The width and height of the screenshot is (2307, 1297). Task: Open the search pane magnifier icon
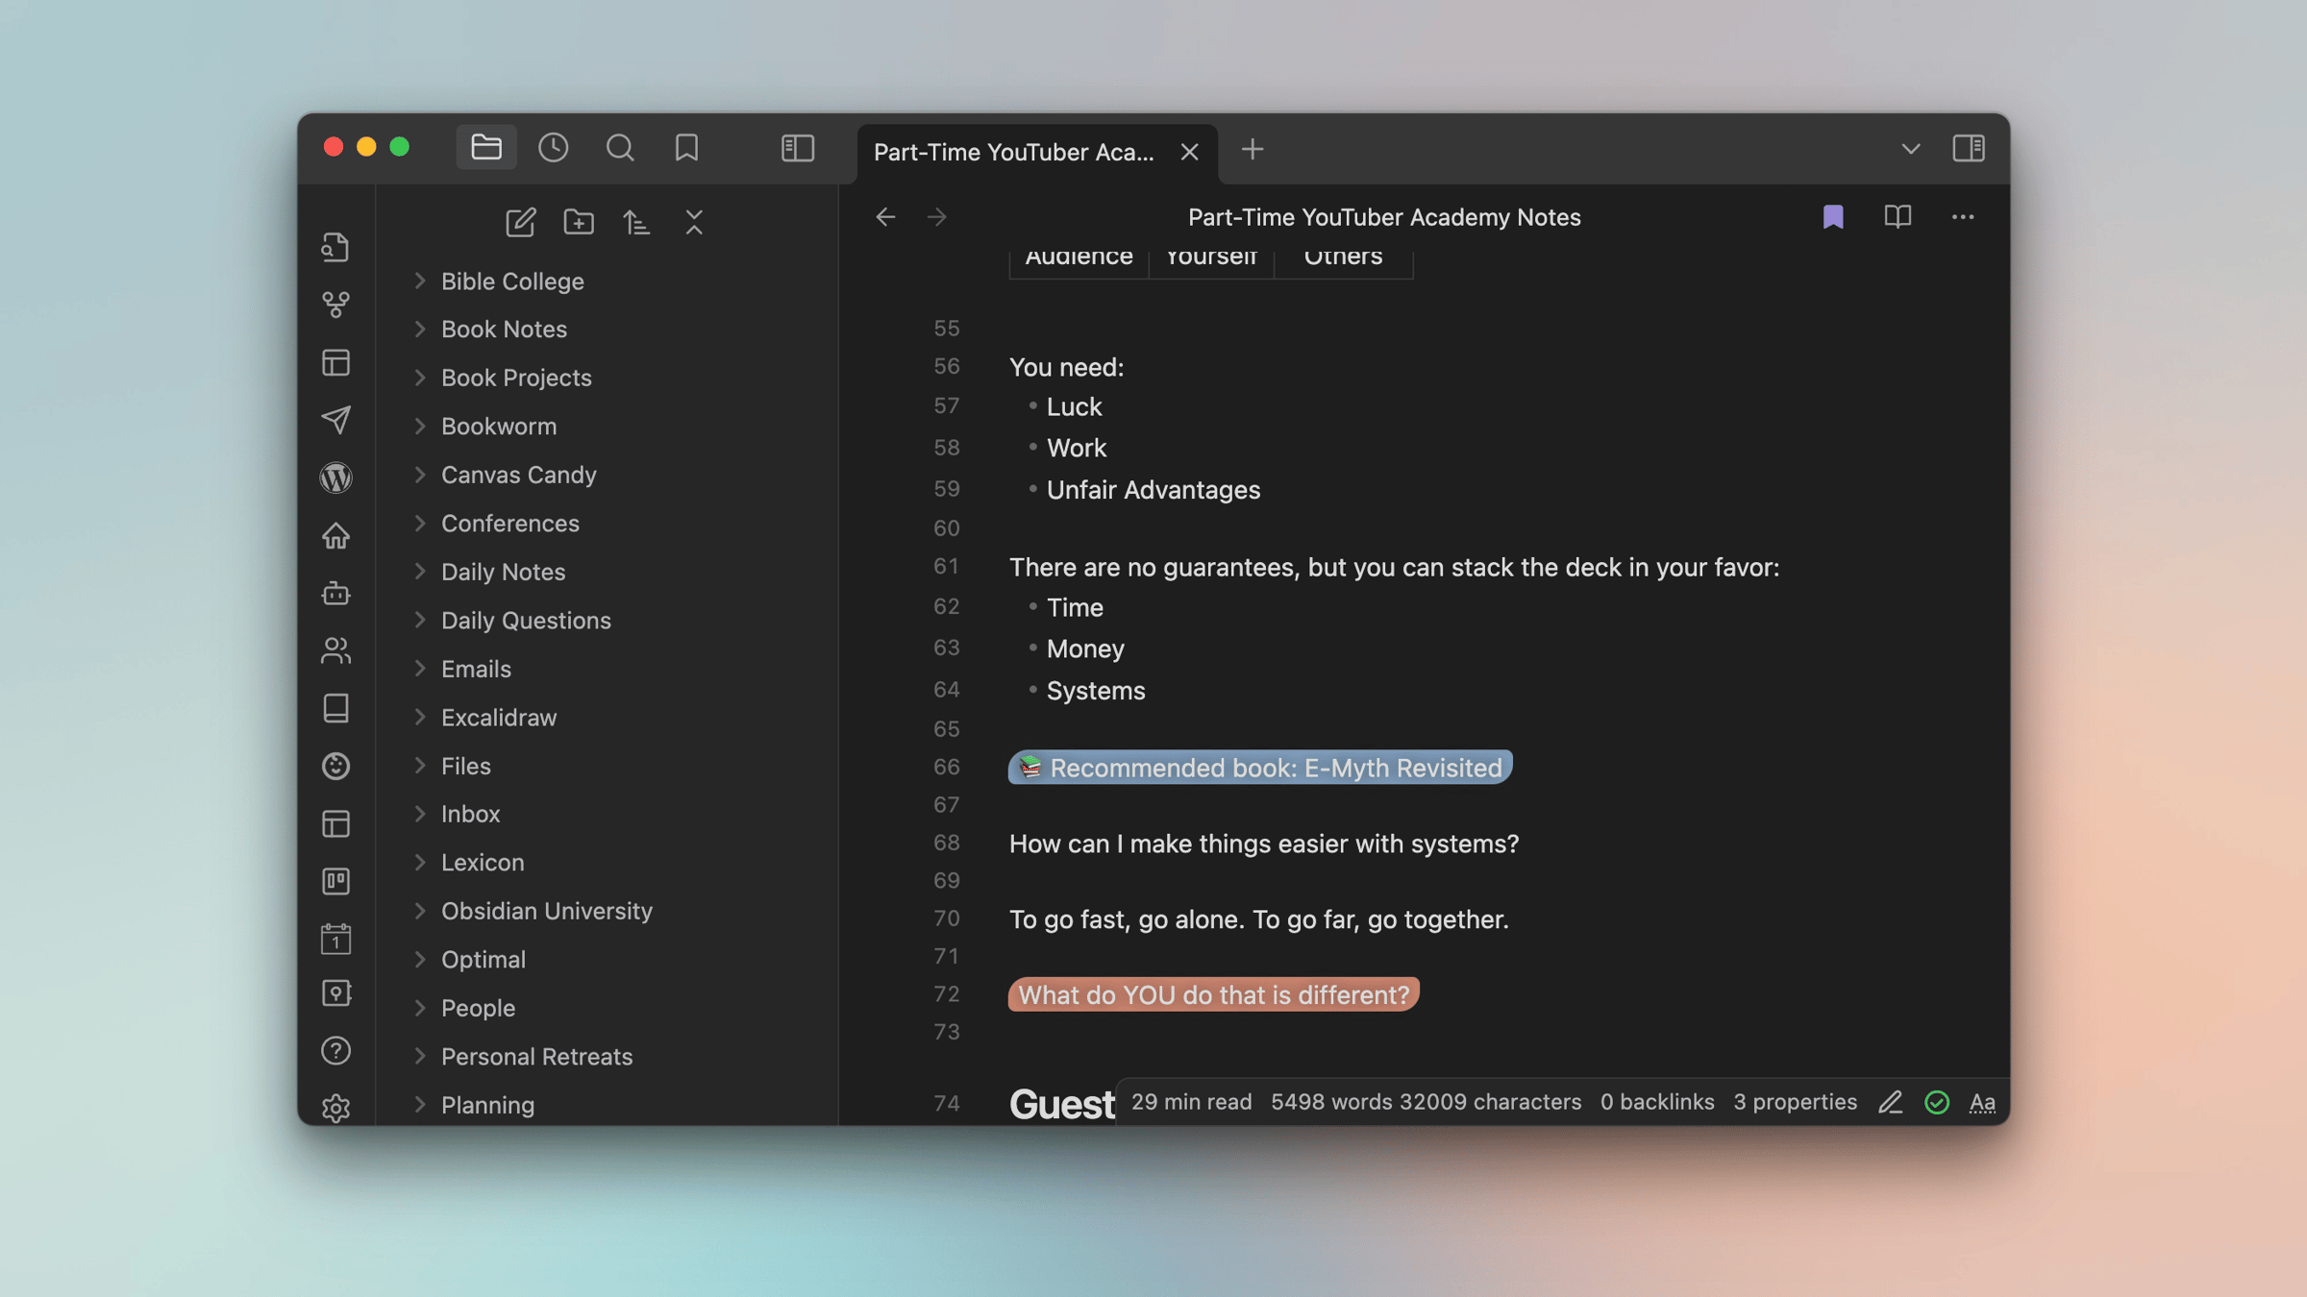(620, 147)
